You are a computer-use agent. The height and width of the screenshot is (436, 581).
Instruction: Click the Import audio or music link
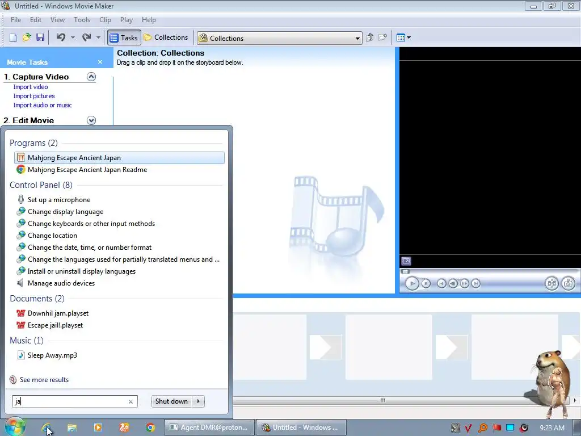pos(43,105)
